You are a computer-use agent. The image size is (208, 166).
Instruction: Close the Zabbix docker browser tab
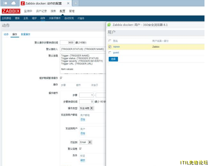[68, 3]
